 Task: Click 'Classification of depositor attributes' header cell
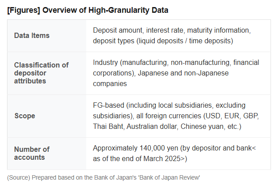point(47,73)
